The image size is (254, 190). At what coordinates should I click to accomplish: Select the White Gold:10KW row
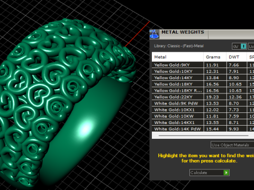tap(203, 116)
